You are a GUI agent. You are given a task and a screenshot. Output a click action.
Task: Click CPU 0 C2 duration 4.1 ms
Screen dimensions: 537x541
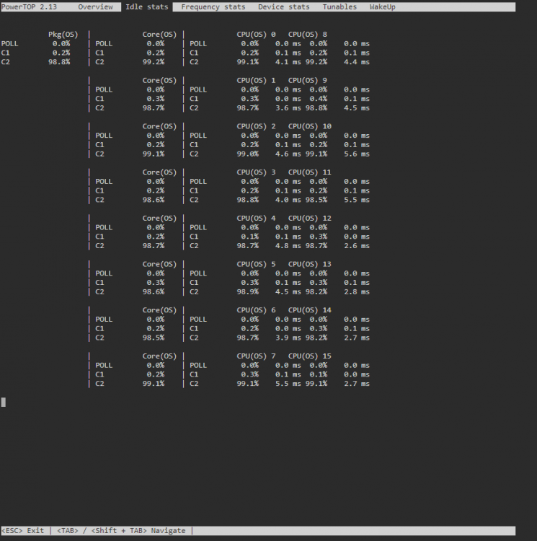pos(288,62)
